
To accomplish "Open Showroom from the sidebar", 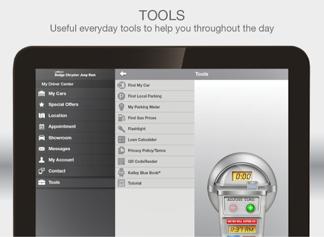I will pos(75,138).
